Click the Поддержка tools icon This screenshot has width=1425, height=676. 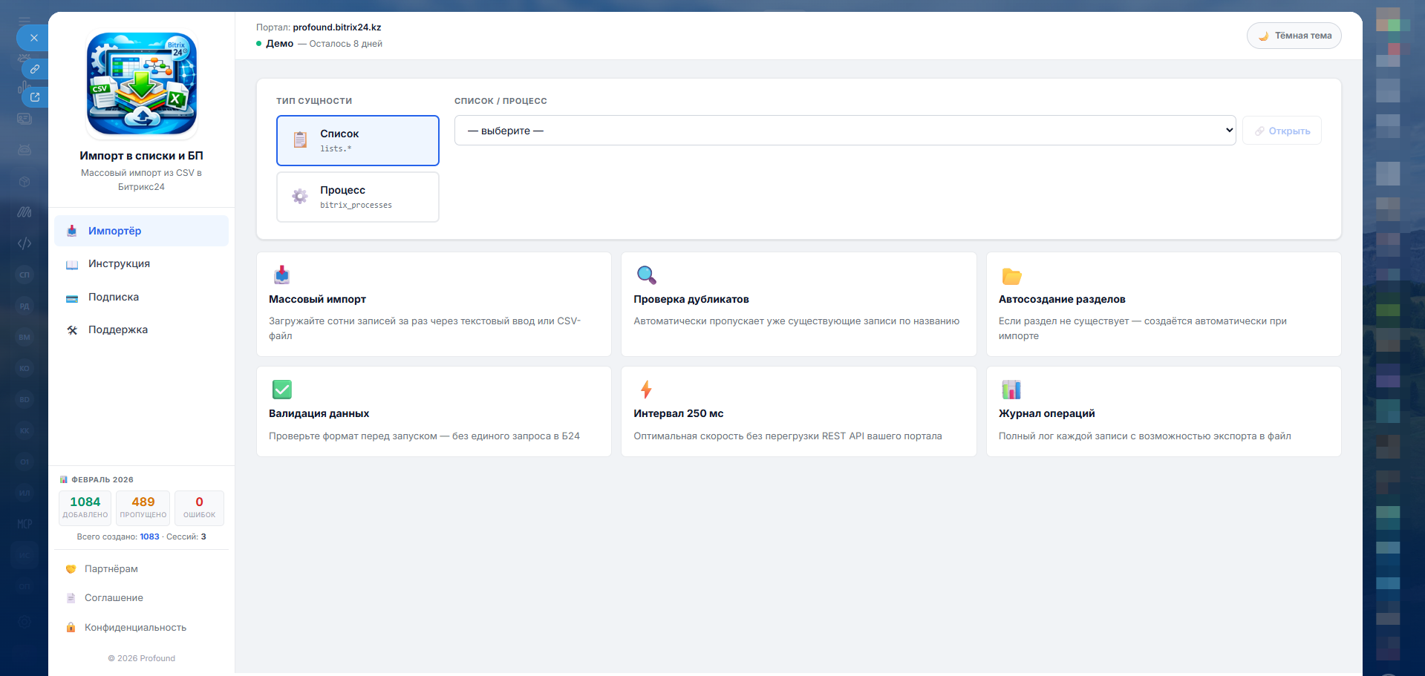click(x=72, y=330)
